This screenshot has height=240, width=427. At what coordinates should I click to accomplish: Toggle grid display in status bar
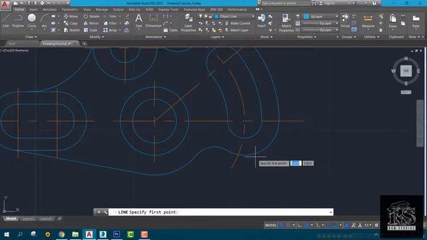[282, 225]
